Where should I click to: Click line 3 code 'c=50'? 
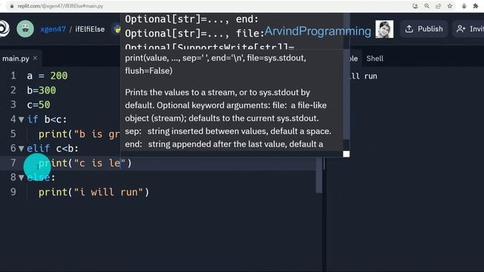pyautogui.click(x=39, y=104)
